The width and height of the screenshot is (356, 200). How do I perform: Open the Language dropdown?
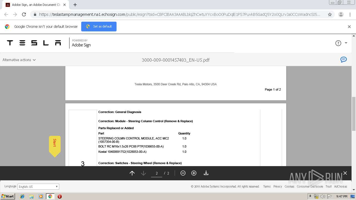38,187
